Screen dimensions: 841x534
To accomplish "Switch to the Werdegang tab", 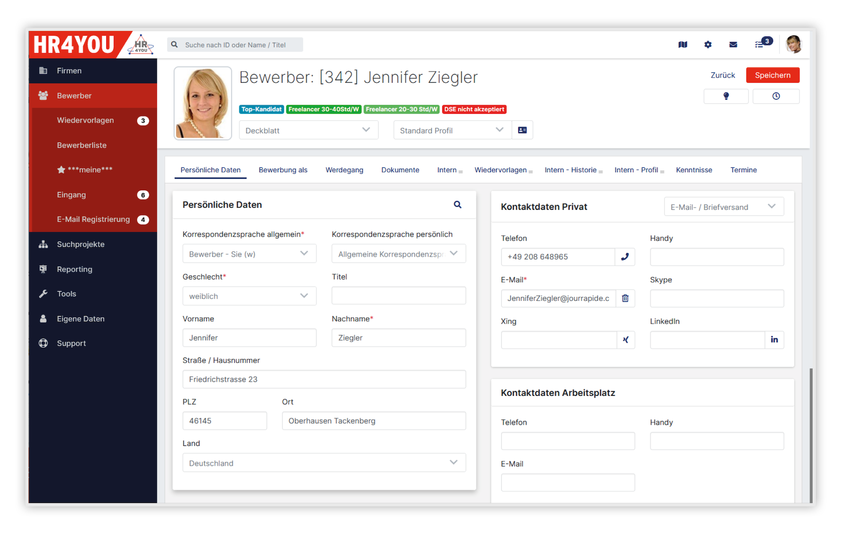I will (x=344, y=170).
